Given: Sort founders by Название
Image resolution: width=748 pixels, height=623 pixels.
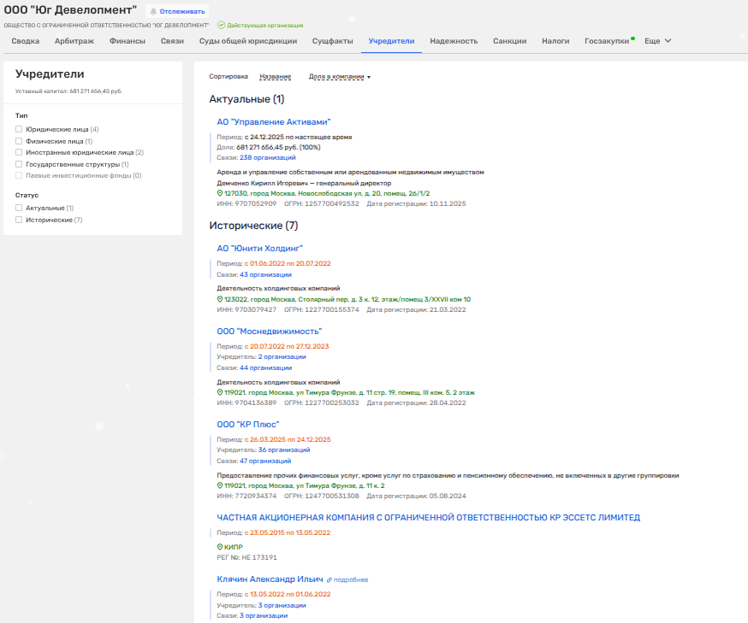Looking at the screenshot, I should [275, 77].
